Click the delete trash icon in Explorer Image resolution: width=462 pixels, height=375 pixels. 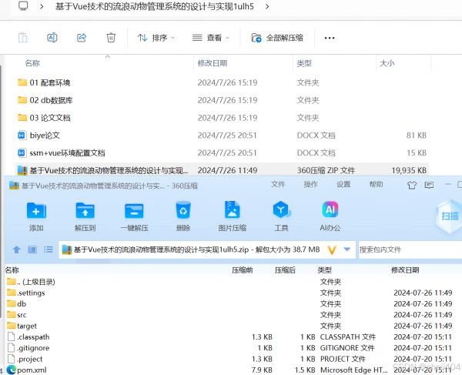pos(111,38)
